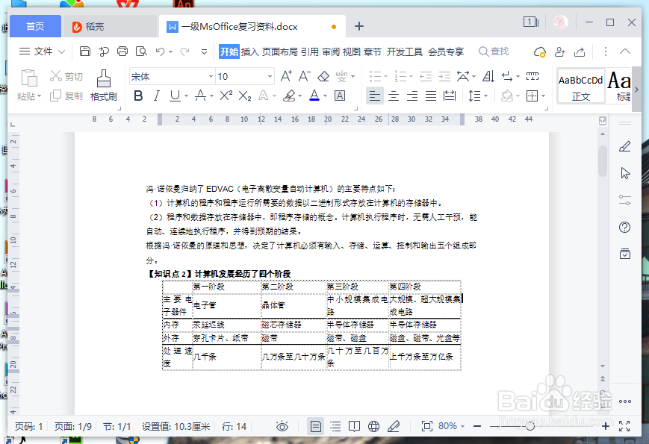Clear formatting with the eraser icon
Viewport: 649px width, 444px height.
coord(322,76)
